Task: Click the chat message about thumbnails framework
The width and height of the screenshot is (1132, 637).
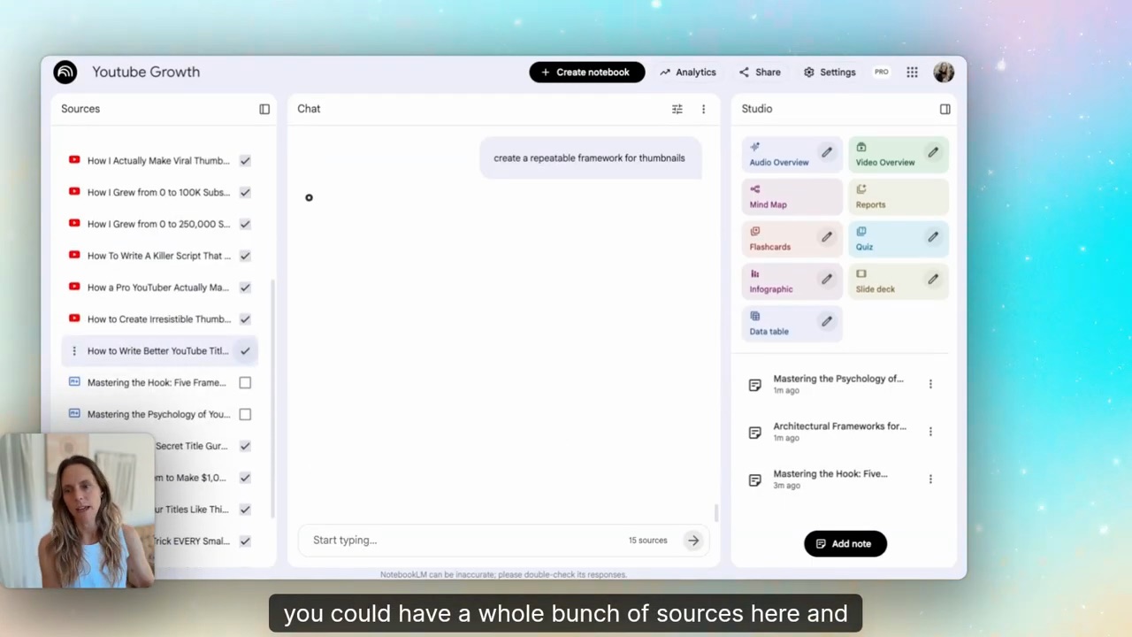Action: [x=589, y=158]
